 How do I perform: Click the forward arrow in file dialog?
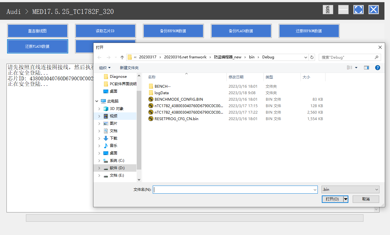tap(108, 57)
